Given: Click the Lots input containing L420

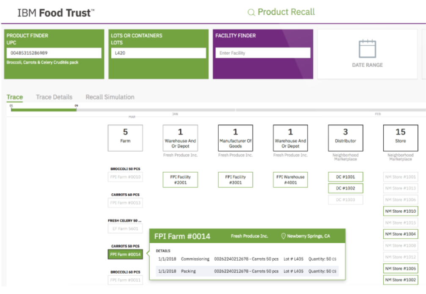Looking at the screenshot, I should 158,53.
